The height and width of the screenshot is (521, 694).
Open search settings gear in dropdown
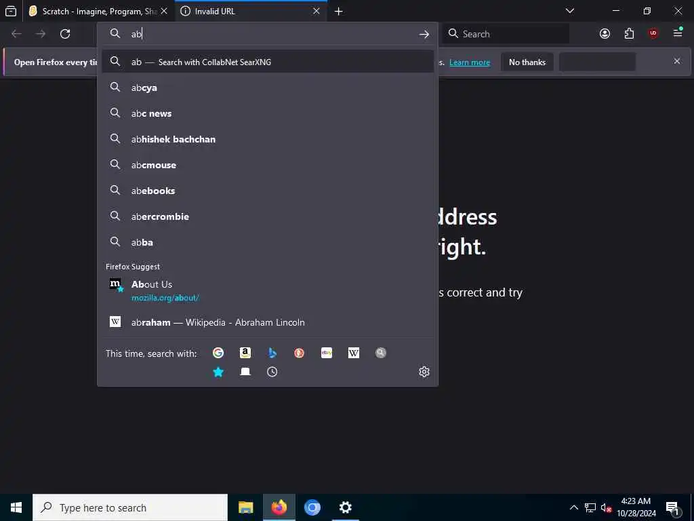(424, 372)
